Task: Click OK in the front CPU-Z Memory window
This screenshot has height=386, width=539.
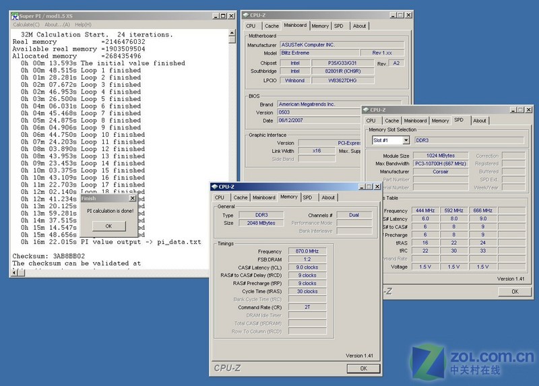Action: click(x=363, y=368)
